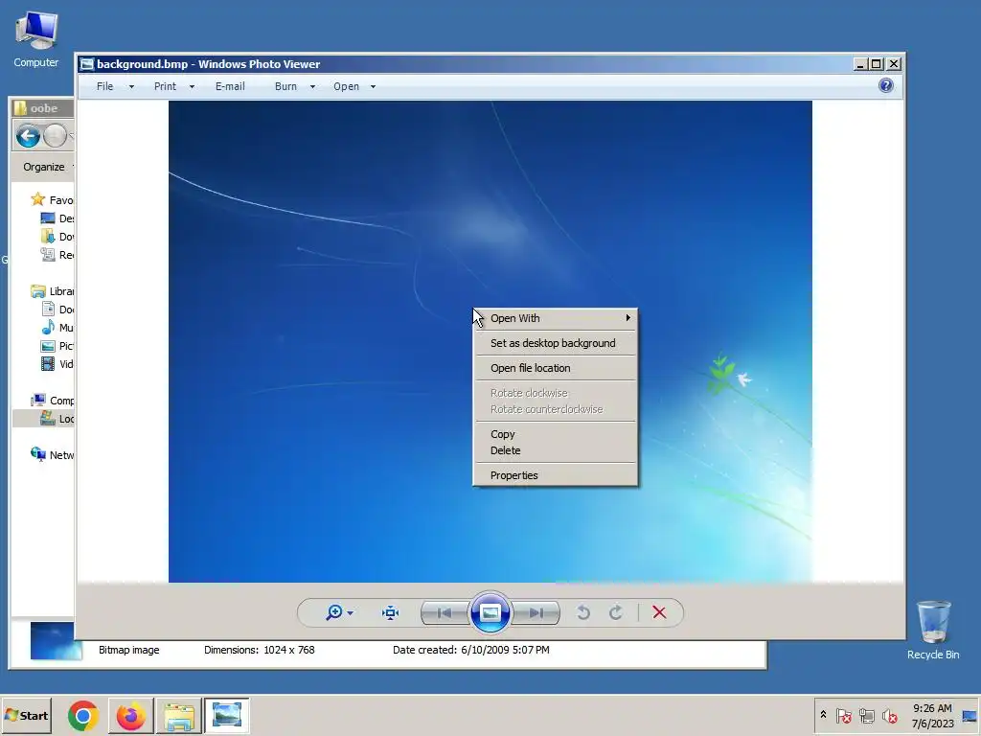The image size is (981, 736).
Task: Rotate clockwise toolbar icon
Action: (x=616, y=612)
